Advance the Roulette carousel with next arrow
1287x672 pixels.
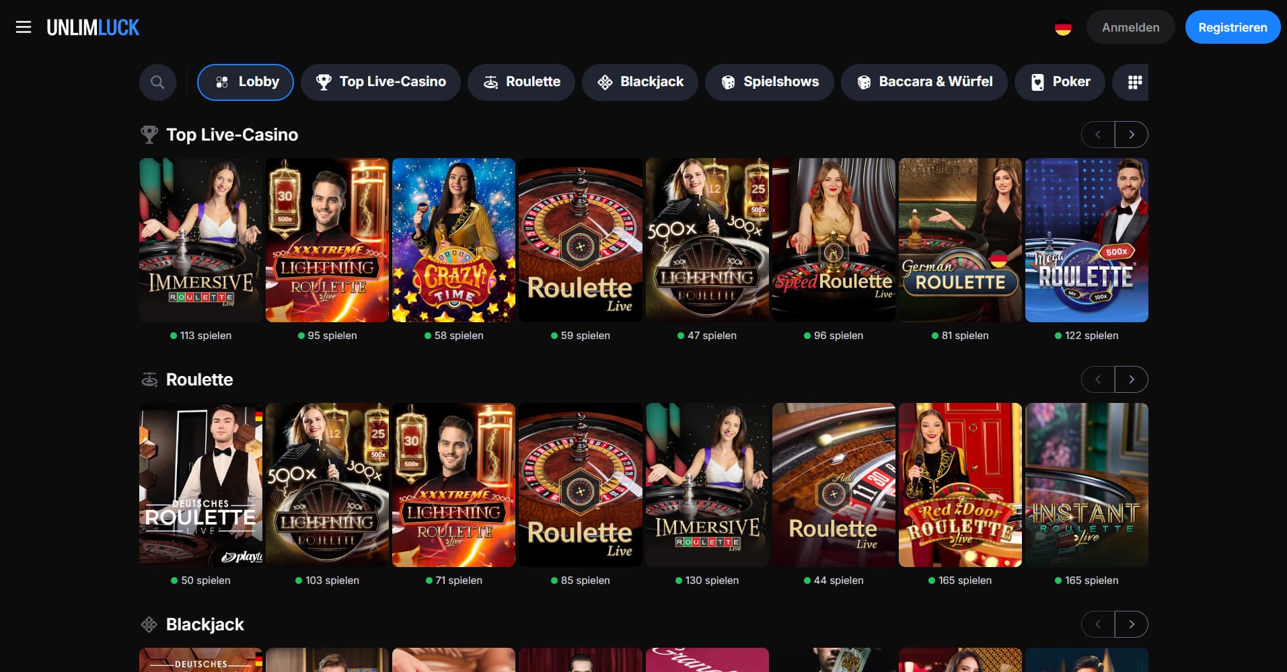point(1132,379)
